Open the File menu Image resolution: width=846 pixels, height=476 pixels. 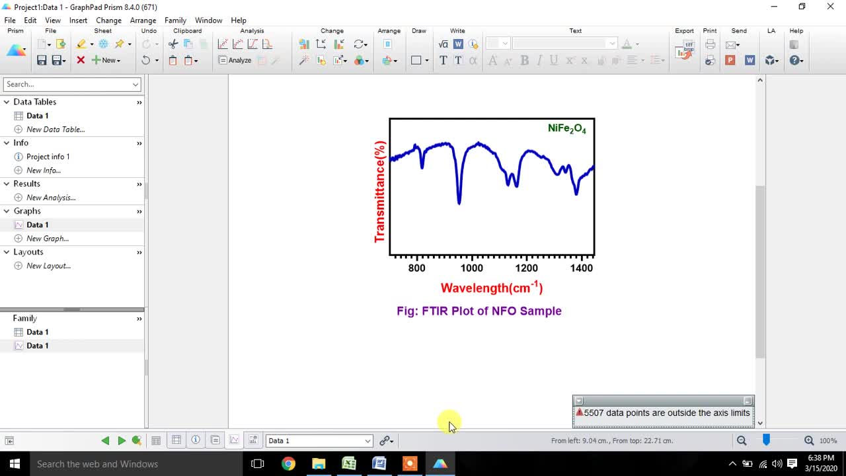tap(10, 20)
